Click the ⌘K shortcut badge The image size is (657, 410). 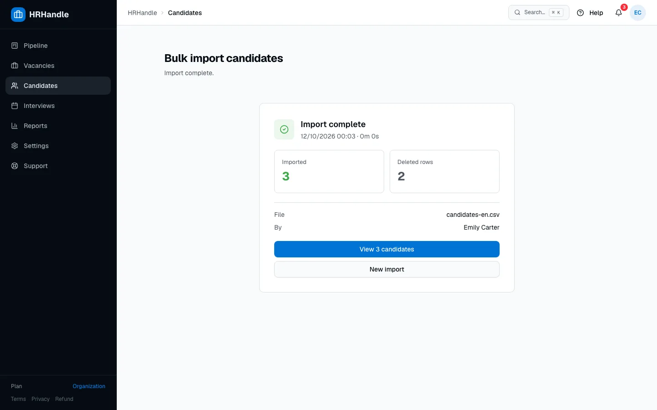coord(556,12)
